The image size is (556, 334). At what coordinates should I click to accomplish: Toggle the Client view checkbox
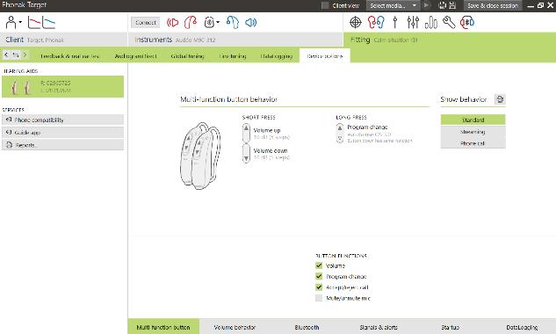[x=325, y=5]
